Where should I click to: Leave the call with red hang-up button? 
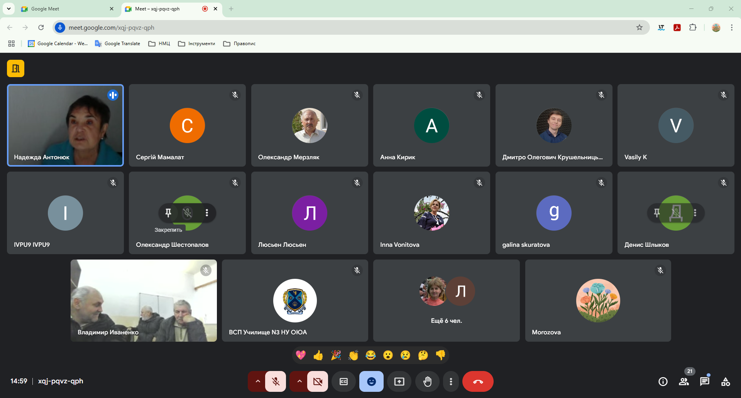(x=478, y=381)
